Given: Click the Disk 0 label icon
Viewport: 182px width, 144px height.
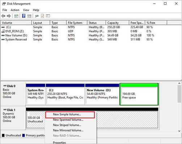Looking at the screenshot, I should click(x=5, y=86).
